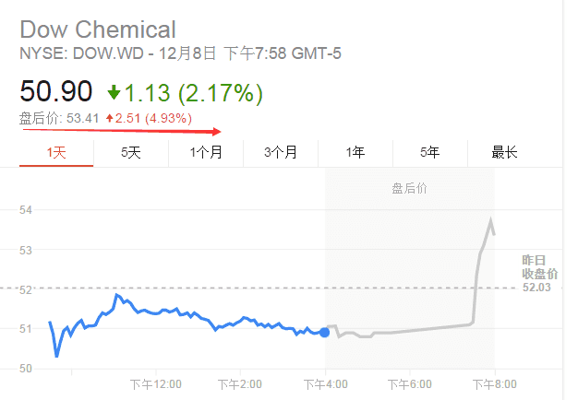Click the 下午12:00 time axis label
This screenshot has height=400, width=578.
(155, 384)
